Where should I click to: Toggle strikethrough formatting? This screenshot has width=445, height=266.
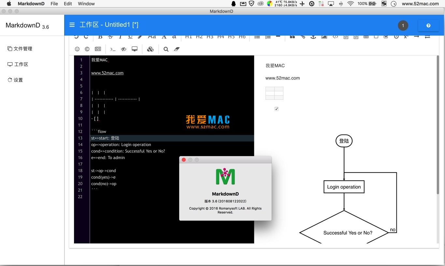point(110,37)
